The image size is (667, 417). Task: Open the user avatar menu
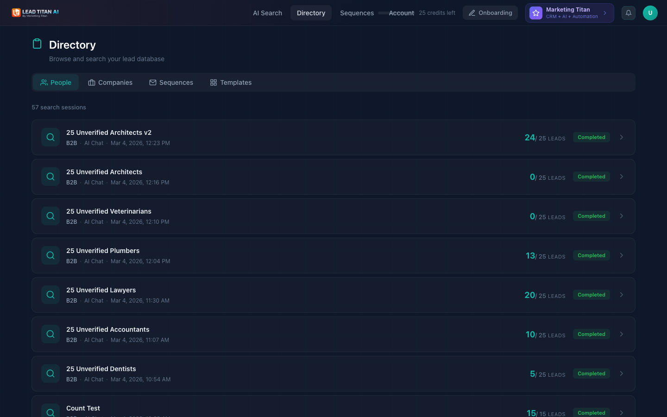tap(650, 13)
